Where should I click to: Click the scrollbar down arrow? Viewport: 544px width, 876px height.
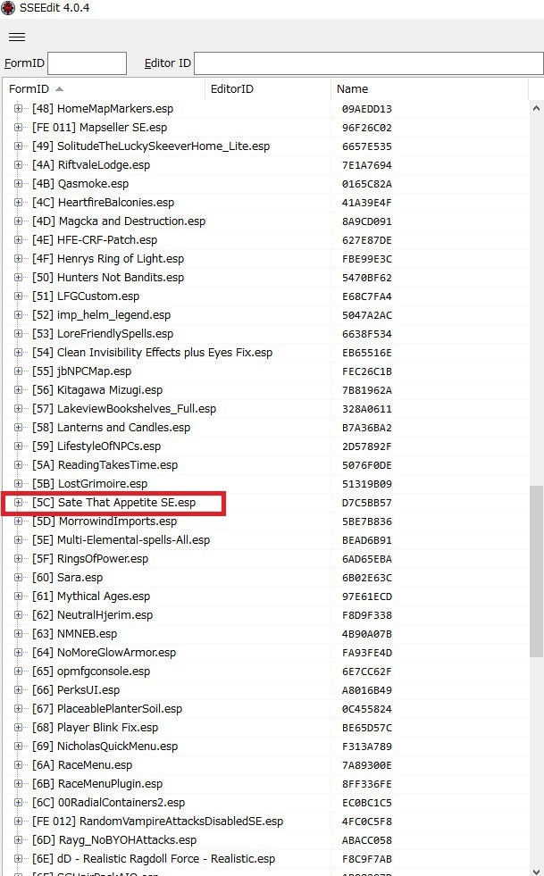(536, 869)
